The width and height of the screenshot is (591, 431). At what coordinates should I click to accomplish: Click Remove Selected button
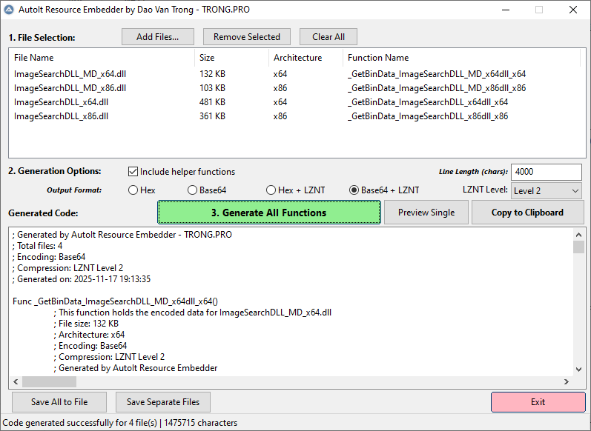point(247,37)
